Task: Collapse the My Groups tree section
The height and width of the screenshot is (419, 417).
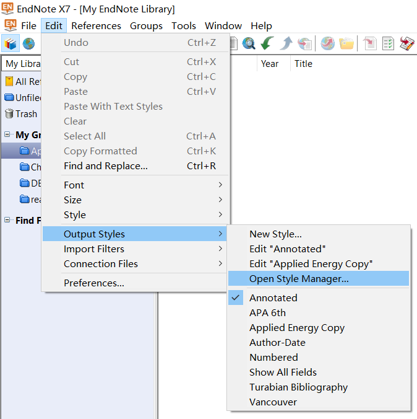Action: click(x=7, y=134)
